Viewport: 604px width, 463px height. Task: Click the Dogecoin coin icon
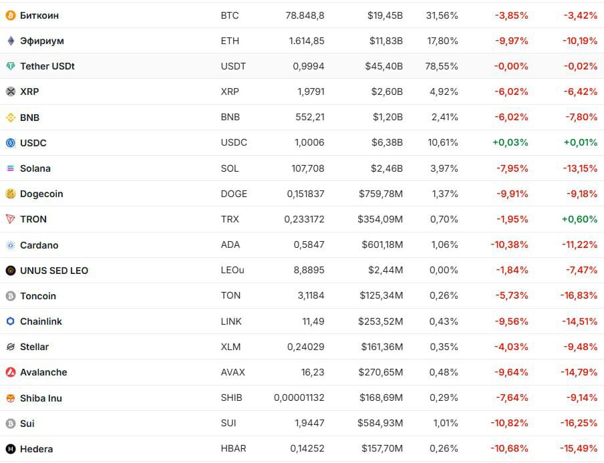(10, 194)
